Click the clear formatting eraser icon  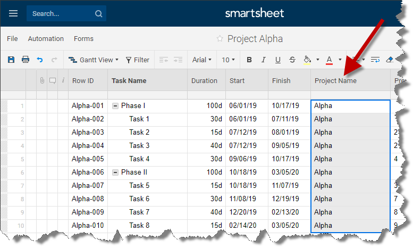[389, 60]
